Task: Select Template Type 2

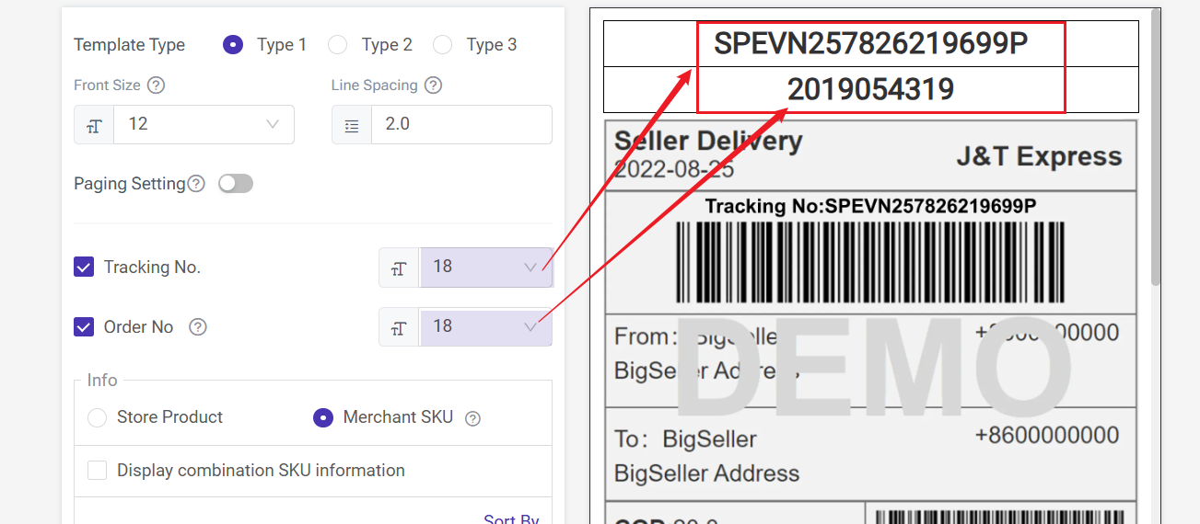Action: click(338, 44)
